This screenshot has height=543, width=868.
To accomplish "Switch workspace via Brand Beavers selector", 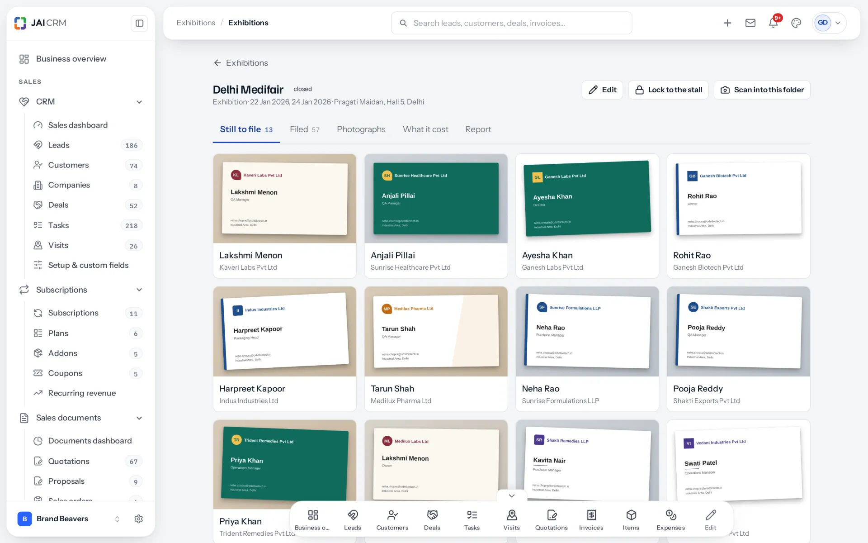I will [69, 519].
